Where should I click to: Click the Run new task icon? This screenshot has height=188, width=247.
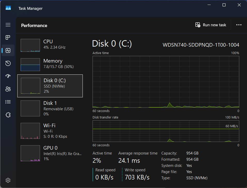(x=198, y=25)
